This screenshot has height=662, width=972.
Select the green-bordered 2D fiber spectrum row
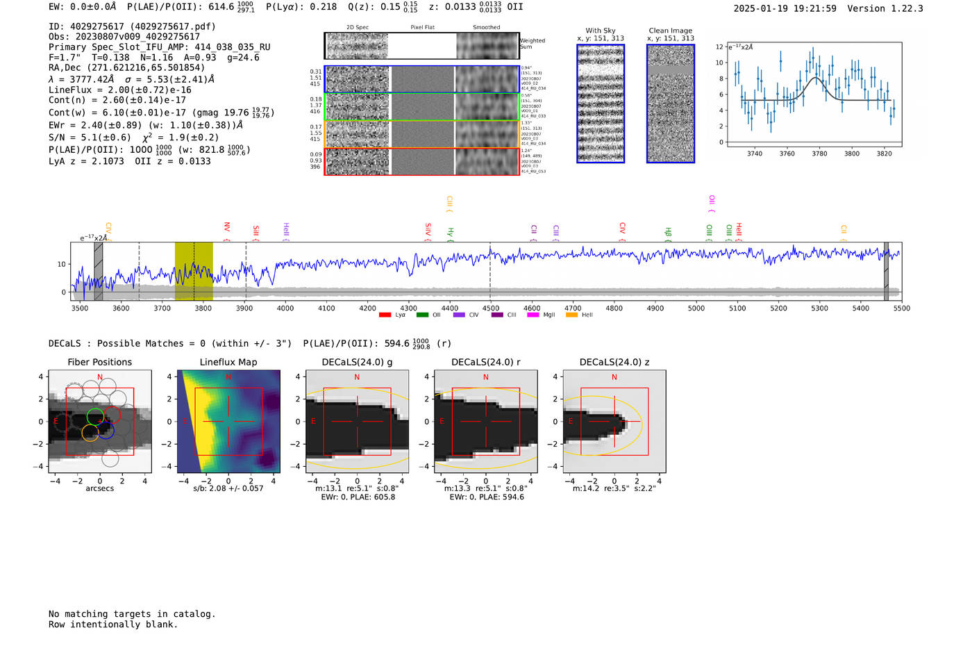point(421,107)
